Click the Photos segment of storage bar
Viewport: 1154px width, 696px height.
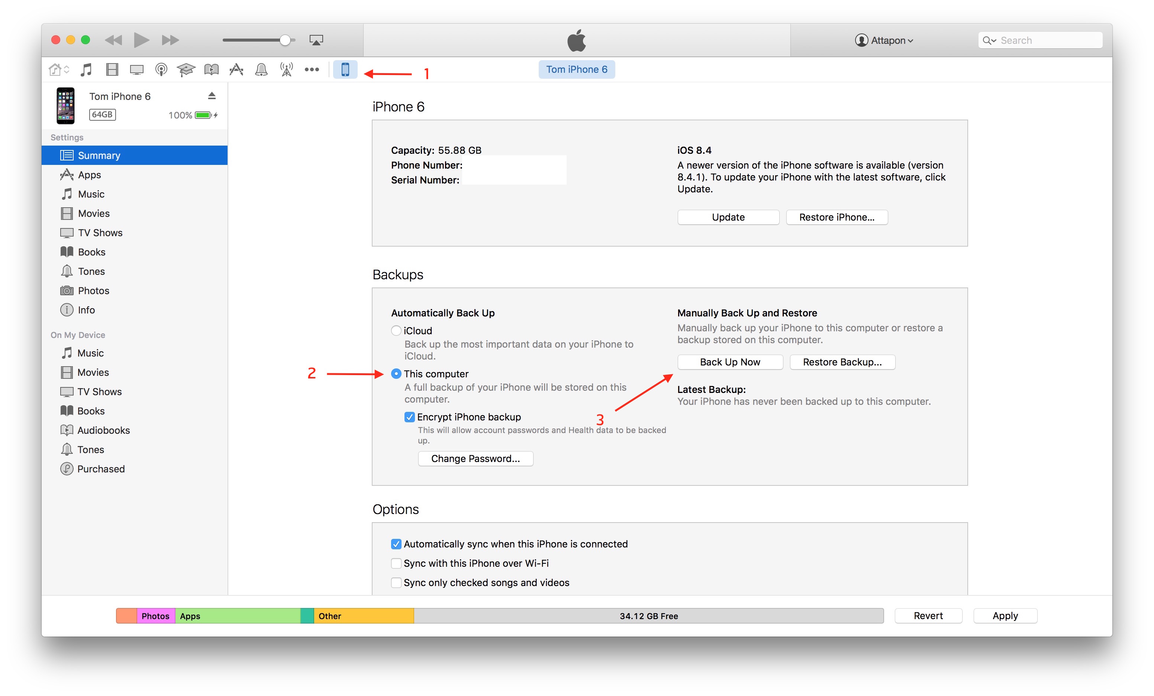click(156, 616)
